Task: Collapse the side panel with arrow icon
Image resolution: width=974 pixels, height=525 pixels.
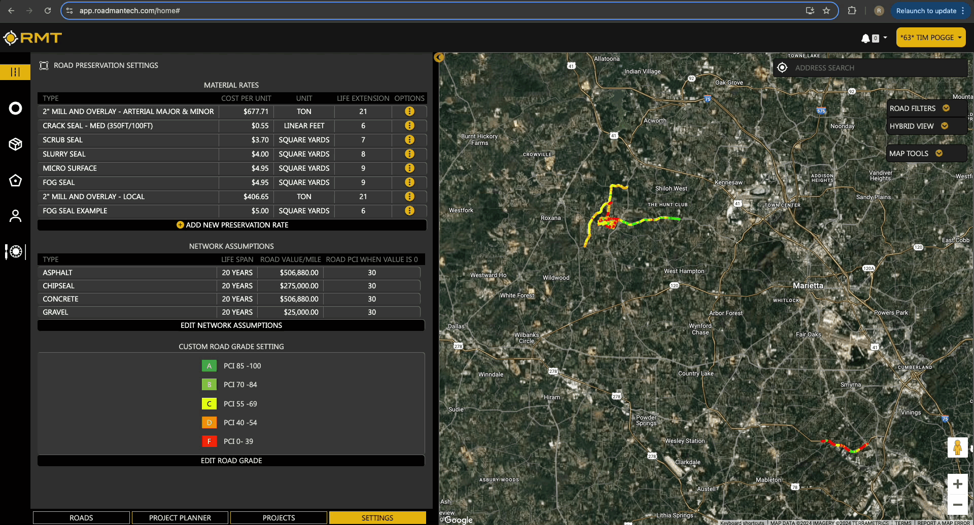Action: pyautogui.click(x=439, y=58)
